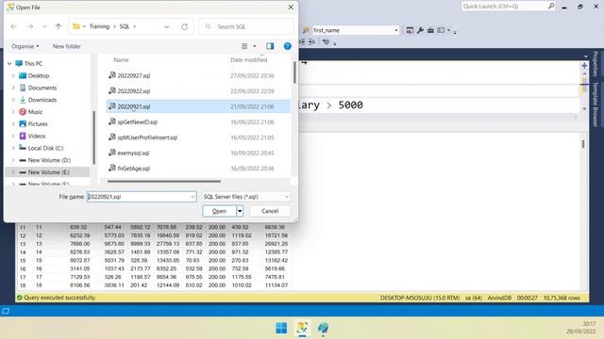Screen dimensions: 604x339
Task: Select file 20220927.sql
Action: 198,75
